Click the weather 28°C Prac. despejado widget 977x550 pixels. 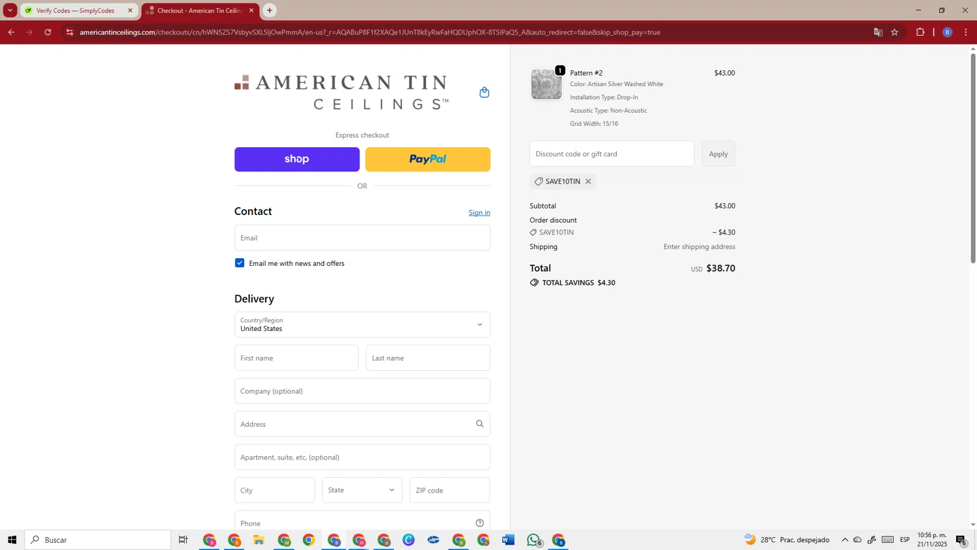(x=787, y=540)
